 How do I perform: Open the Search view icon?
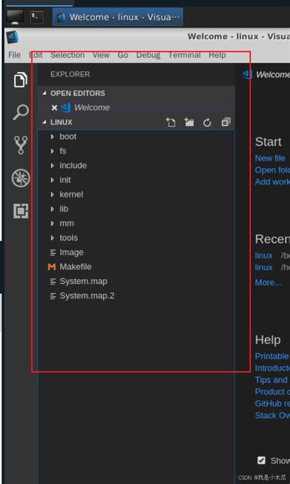[x=20, y=112]
